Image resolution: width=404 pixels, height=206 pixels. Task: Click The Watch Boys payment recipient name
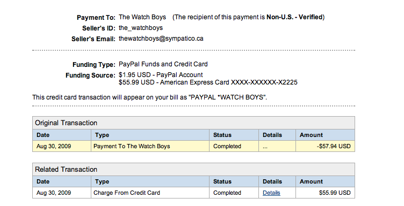(x=142, y=17)
